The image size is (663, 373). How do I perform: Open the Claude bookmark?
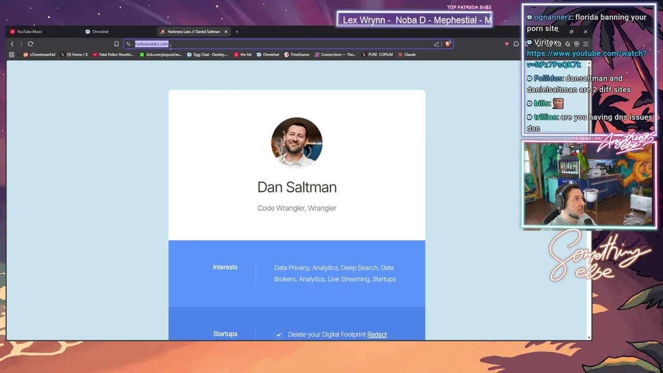(x=407, y=54)
